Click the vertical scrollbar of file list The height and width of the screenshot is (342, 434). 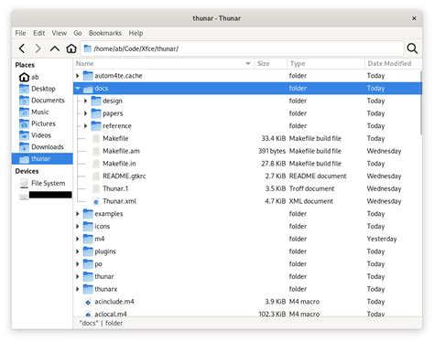421,102
